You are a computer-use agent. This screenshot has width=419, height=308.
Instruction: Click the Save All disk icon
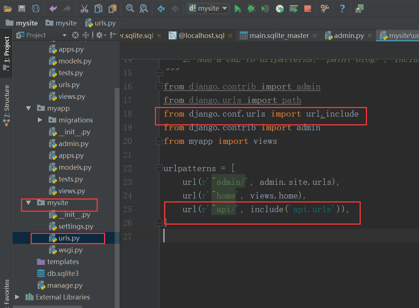click(22, 8)
